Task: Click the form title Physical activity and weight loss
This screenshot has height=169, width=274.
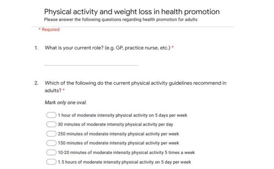Action: [132, 12]
